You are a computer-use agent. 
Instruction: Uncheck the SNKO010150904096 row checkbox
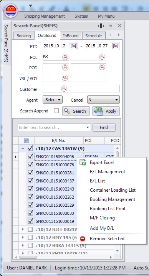click(31, 156)
